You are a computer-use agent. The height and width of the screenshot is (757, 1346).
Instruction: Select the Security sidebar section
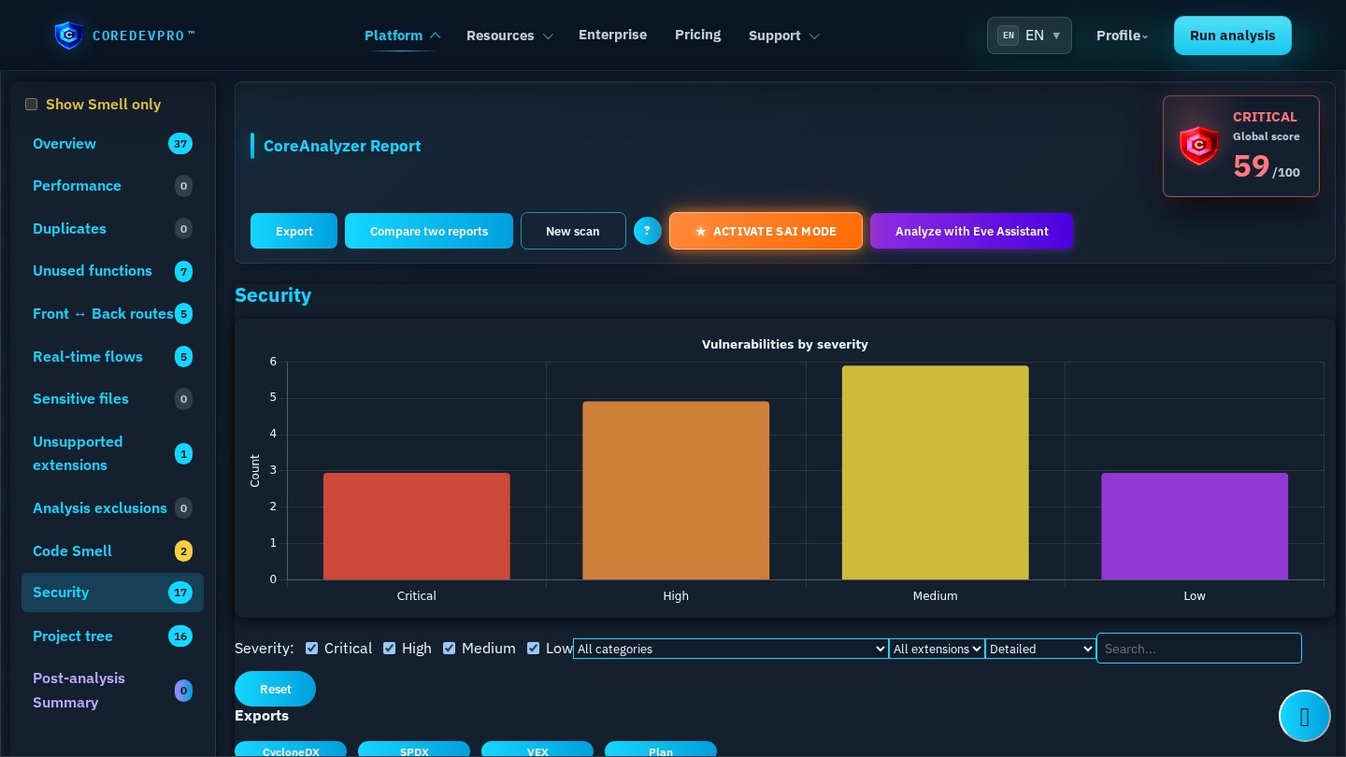pos(112,593)
